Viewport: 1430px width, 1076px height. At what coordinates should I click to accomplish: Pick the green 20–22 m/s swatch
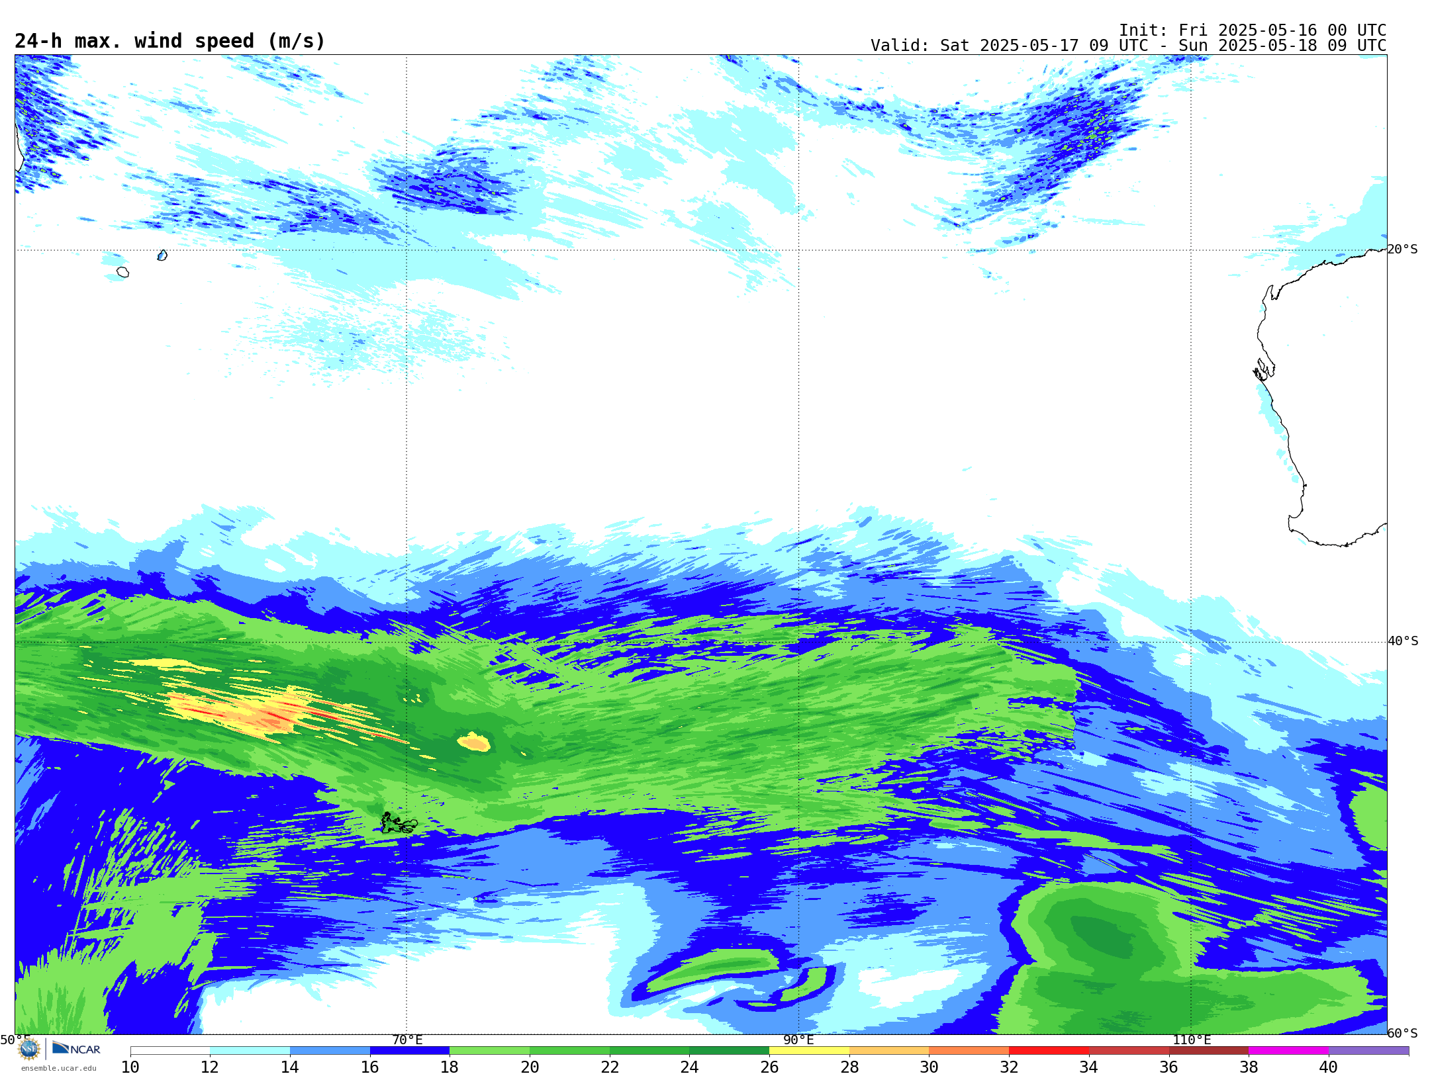[569, 1050]
